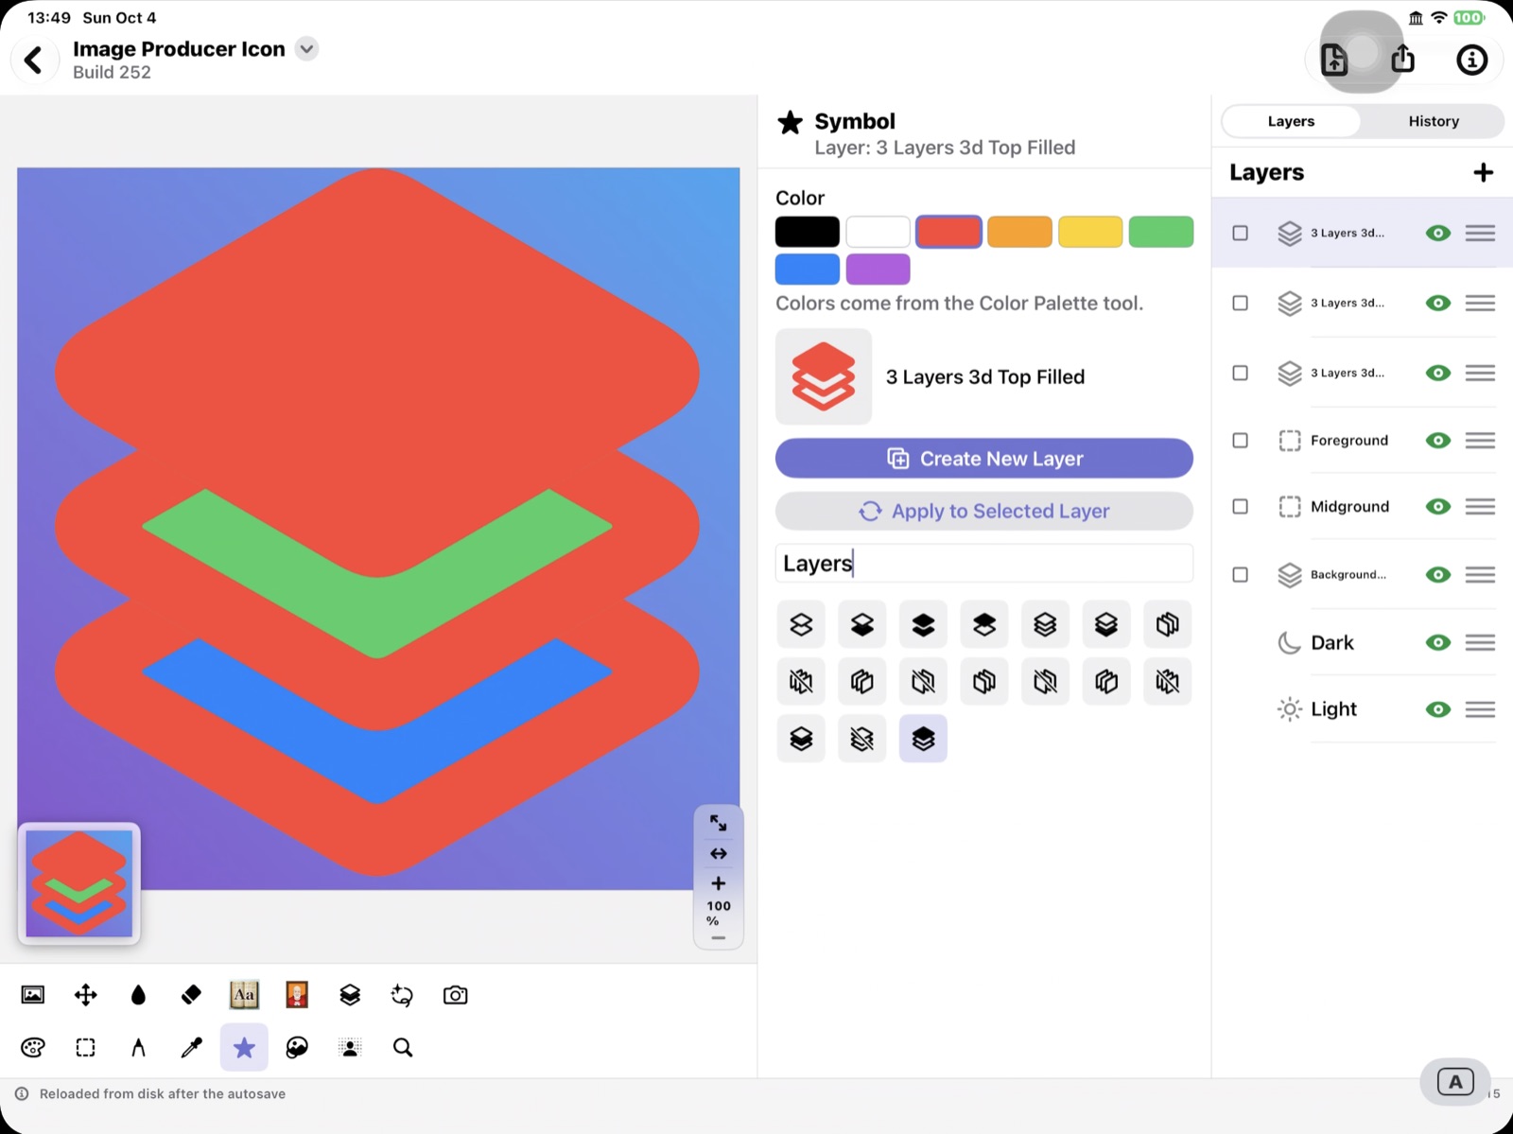The width and height of the screenshot is (1513, 1134).
Task: Tick the Background layer checkbox
Action: (1241, 575)
